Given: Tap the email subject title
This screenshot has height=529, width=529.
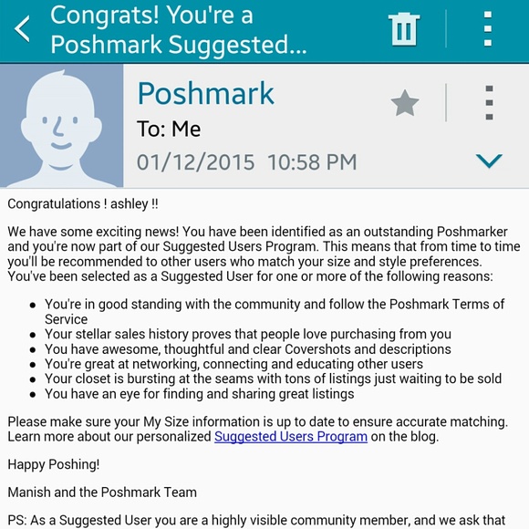Looking at the screenshot, I should (x=179, y=30).
